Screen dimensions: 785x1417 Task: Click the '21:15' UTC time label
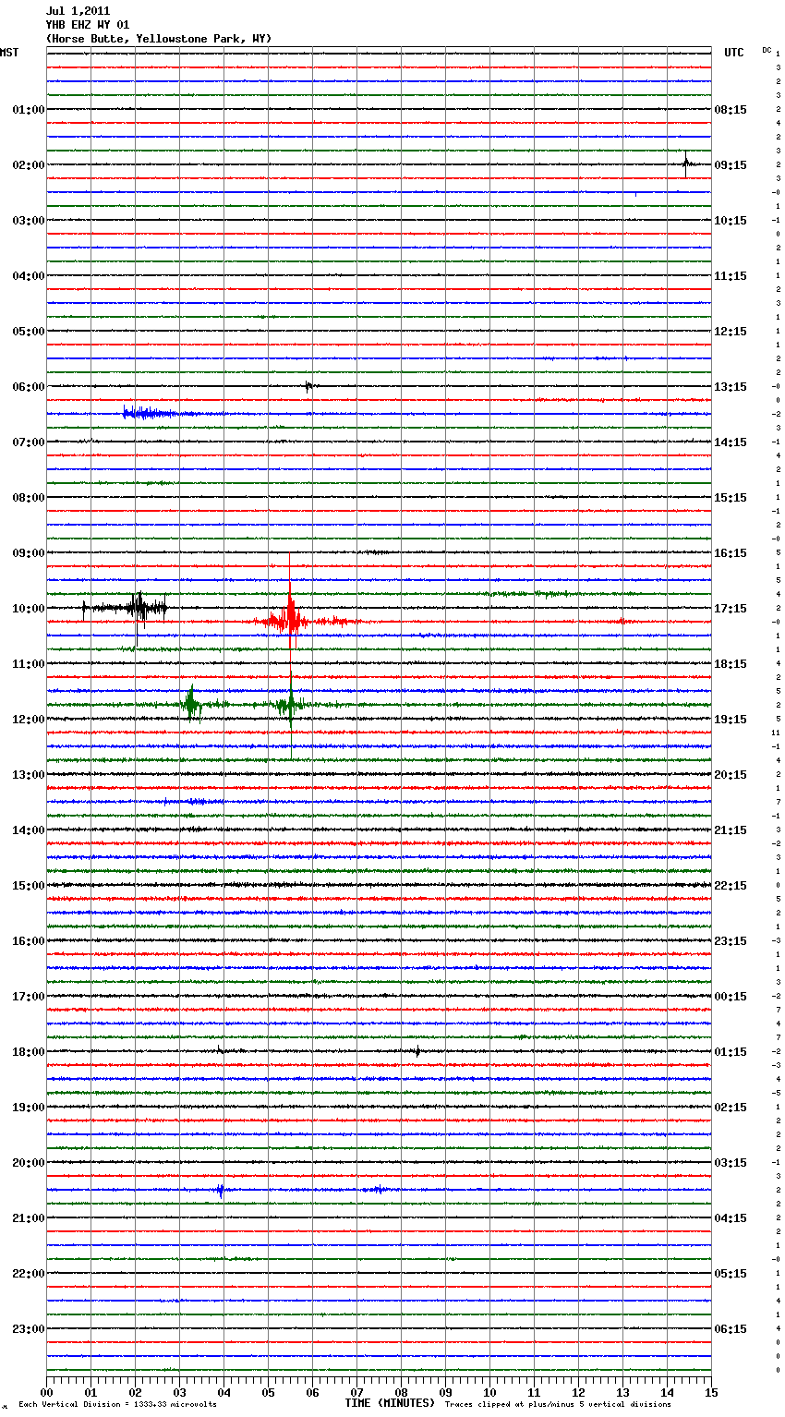731,830
